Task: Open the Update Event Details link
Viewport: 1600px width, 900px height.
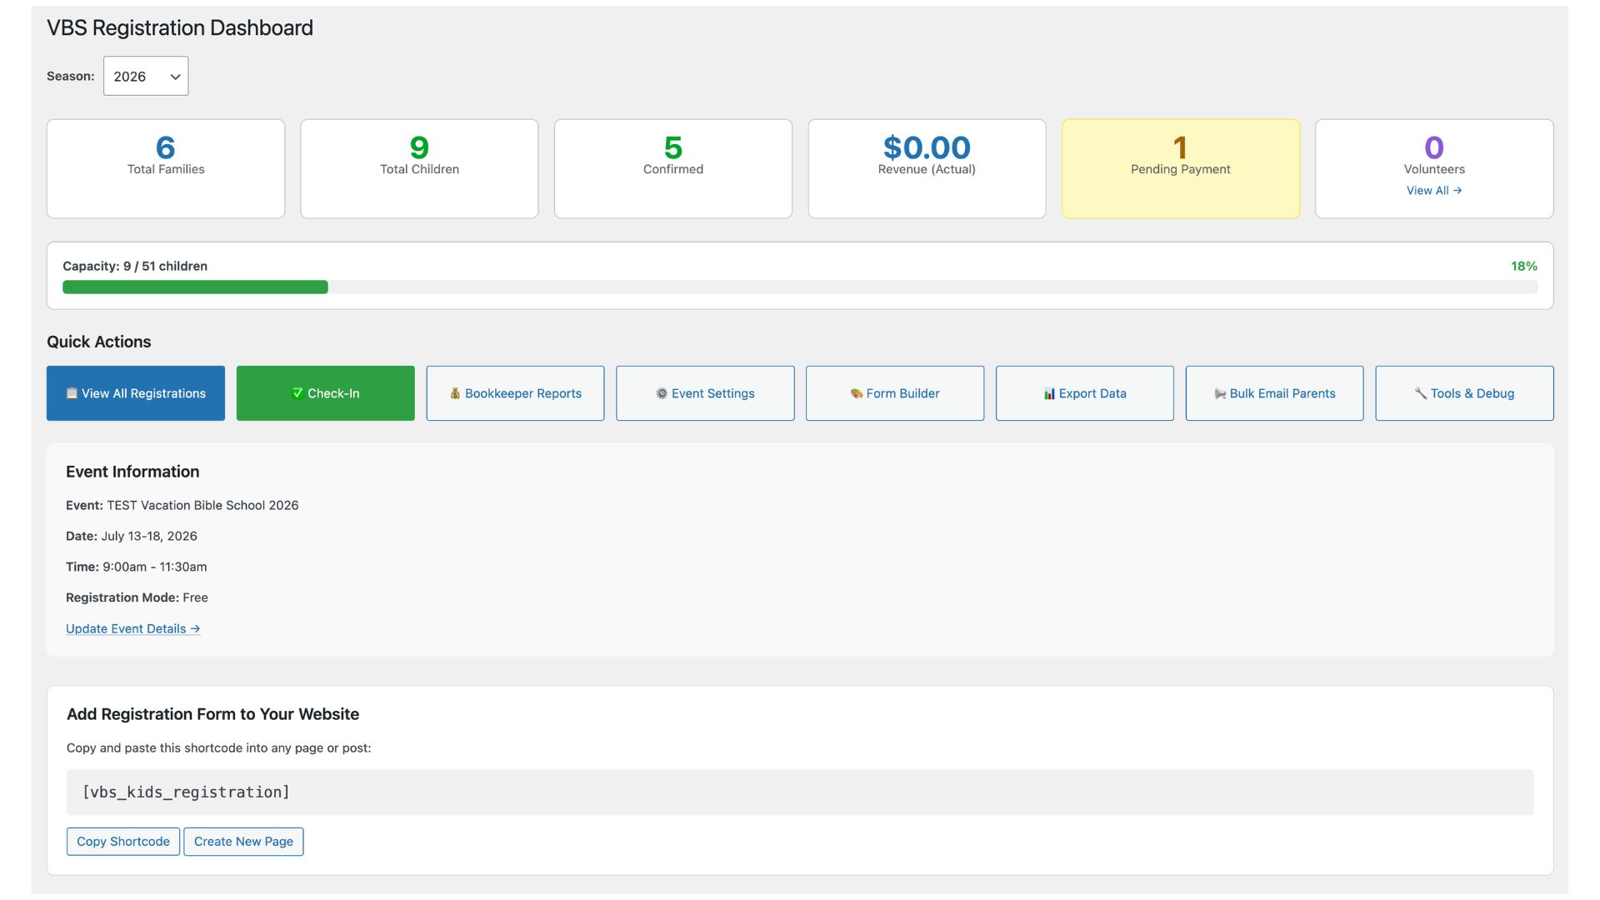Action: 132,628
